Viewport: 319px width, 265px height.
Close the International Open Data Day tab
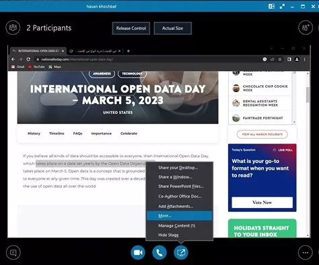63,51
